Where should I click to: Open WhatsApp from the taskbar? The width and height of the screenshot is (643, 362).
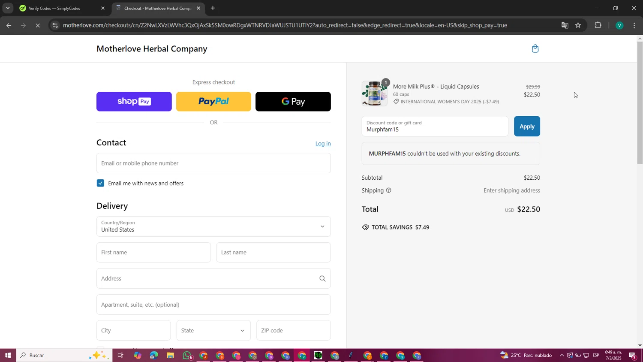pos(187,355)
